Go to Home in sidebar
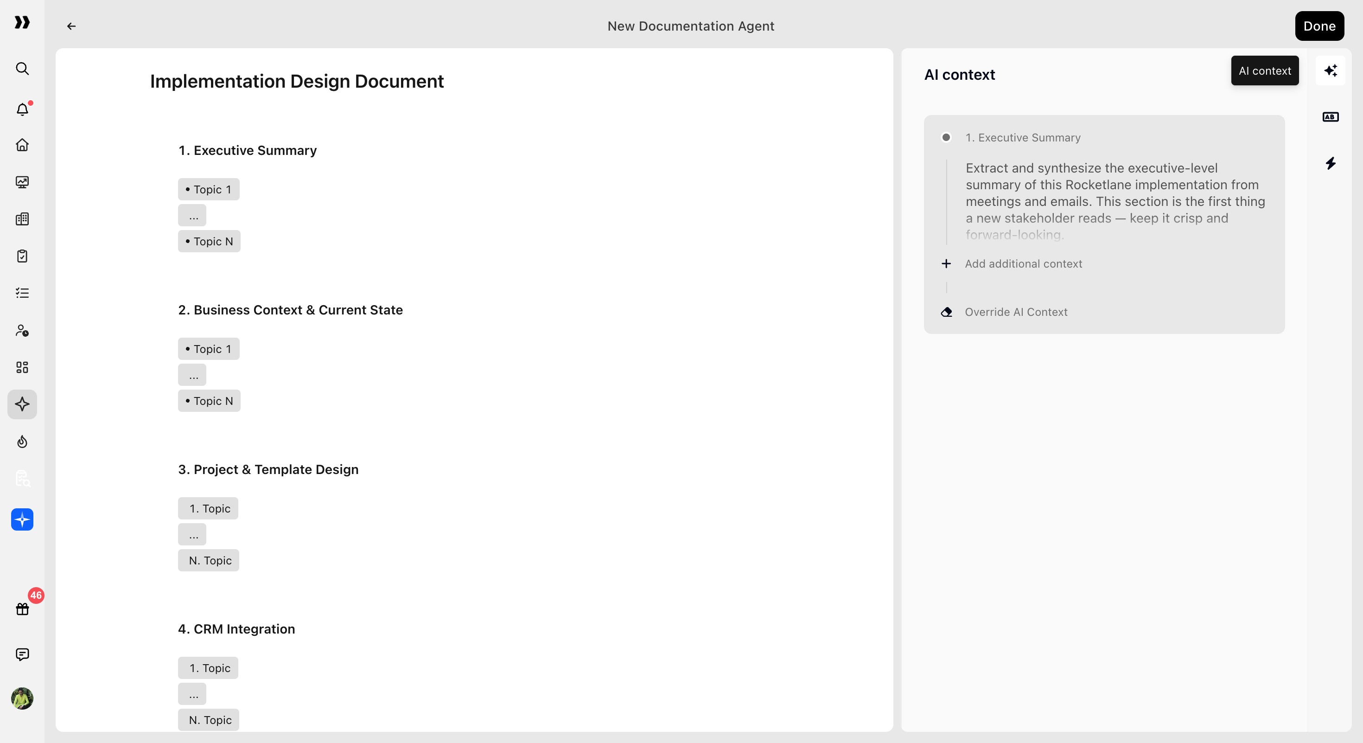Screen dimensions: 1363x743 click(x=22, y=145)
